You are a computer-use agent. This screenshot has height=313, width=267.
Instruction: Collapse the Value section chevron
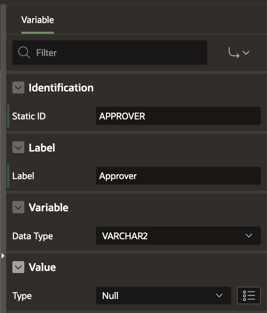[18, 267]
